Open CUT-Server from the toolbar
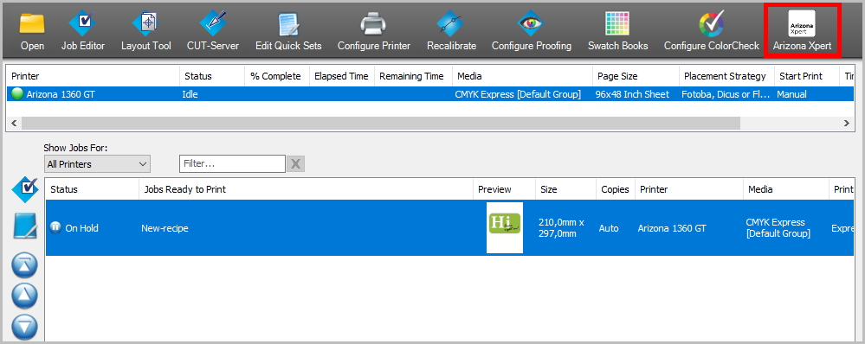This screenshot has width=865, height=344. click(212, 31)
